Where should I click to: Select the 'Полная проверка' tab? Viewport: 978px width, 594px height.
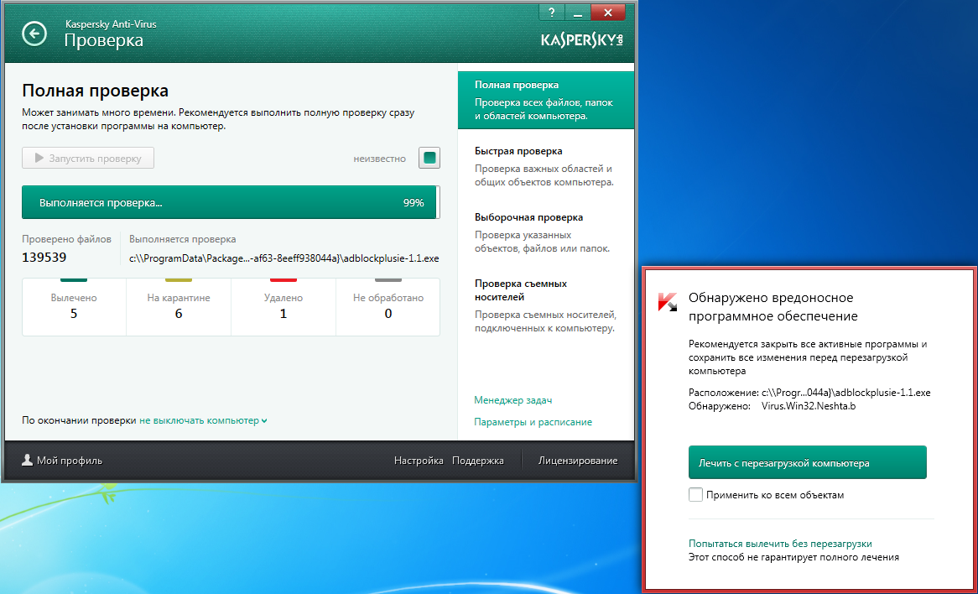point(546,100)
